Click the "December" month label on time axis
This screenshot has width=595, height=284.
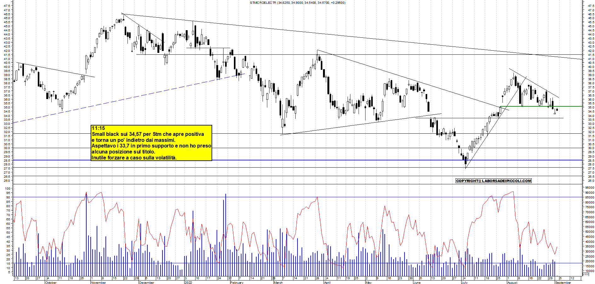(146, 282)
